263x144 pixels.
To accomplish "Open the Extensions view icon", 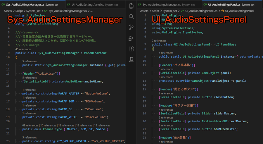I will 131,49.
